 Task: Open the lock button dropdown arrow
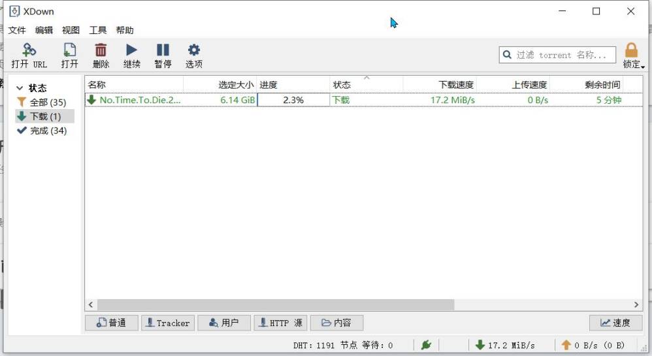[643, 67]
